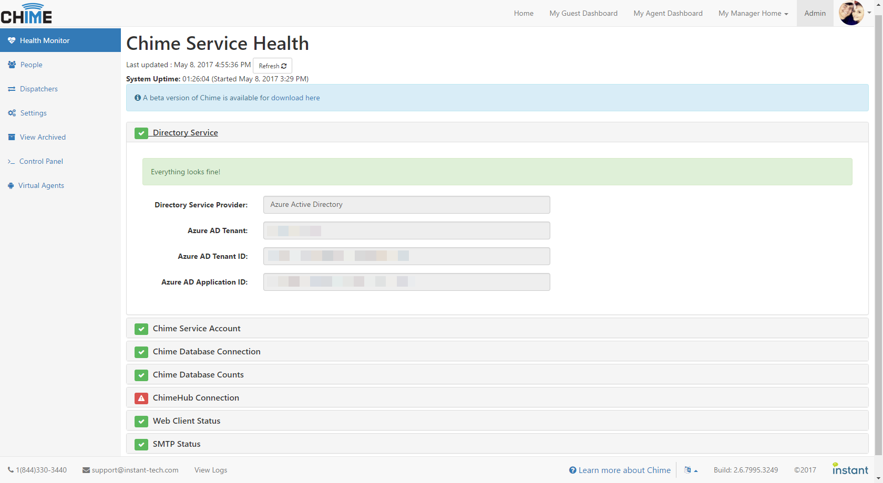Open Control Panel from sidebar

[x=60, y=161]
